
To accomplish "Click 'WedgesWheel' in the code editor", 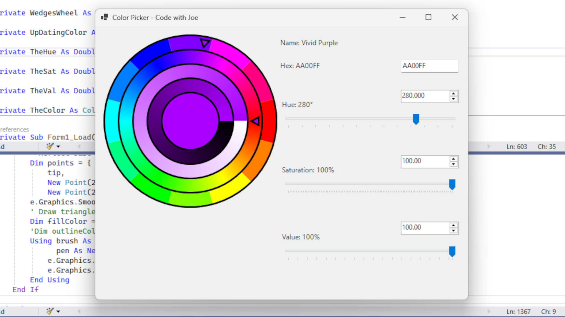I will (x=54, y=13).
